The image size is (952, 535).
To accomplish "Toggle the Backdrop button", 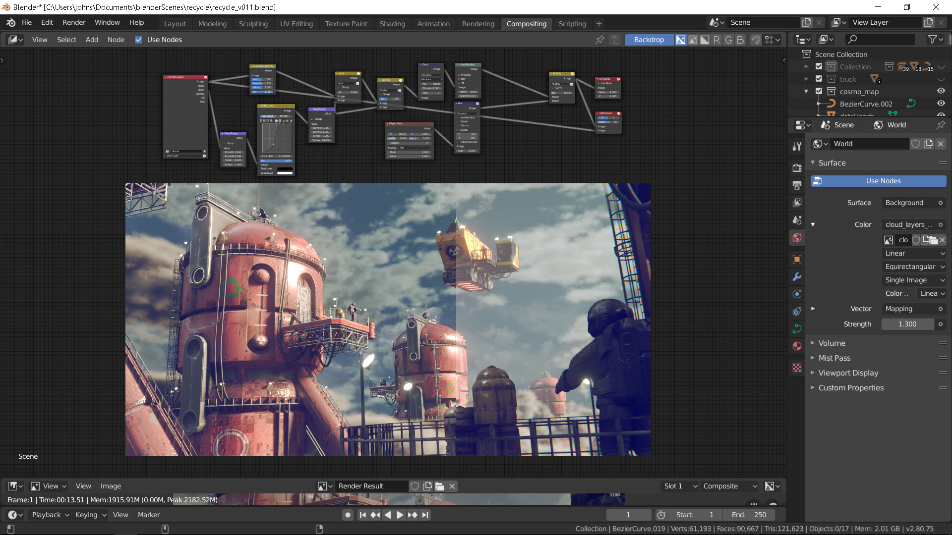I will [649, 40].
